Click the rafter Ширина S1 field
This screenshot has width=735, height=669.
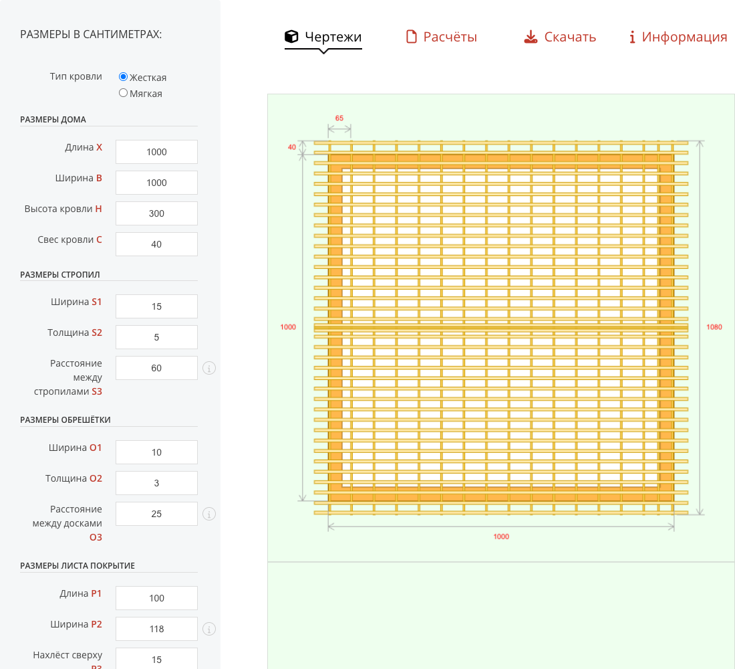tap(156, 306)
